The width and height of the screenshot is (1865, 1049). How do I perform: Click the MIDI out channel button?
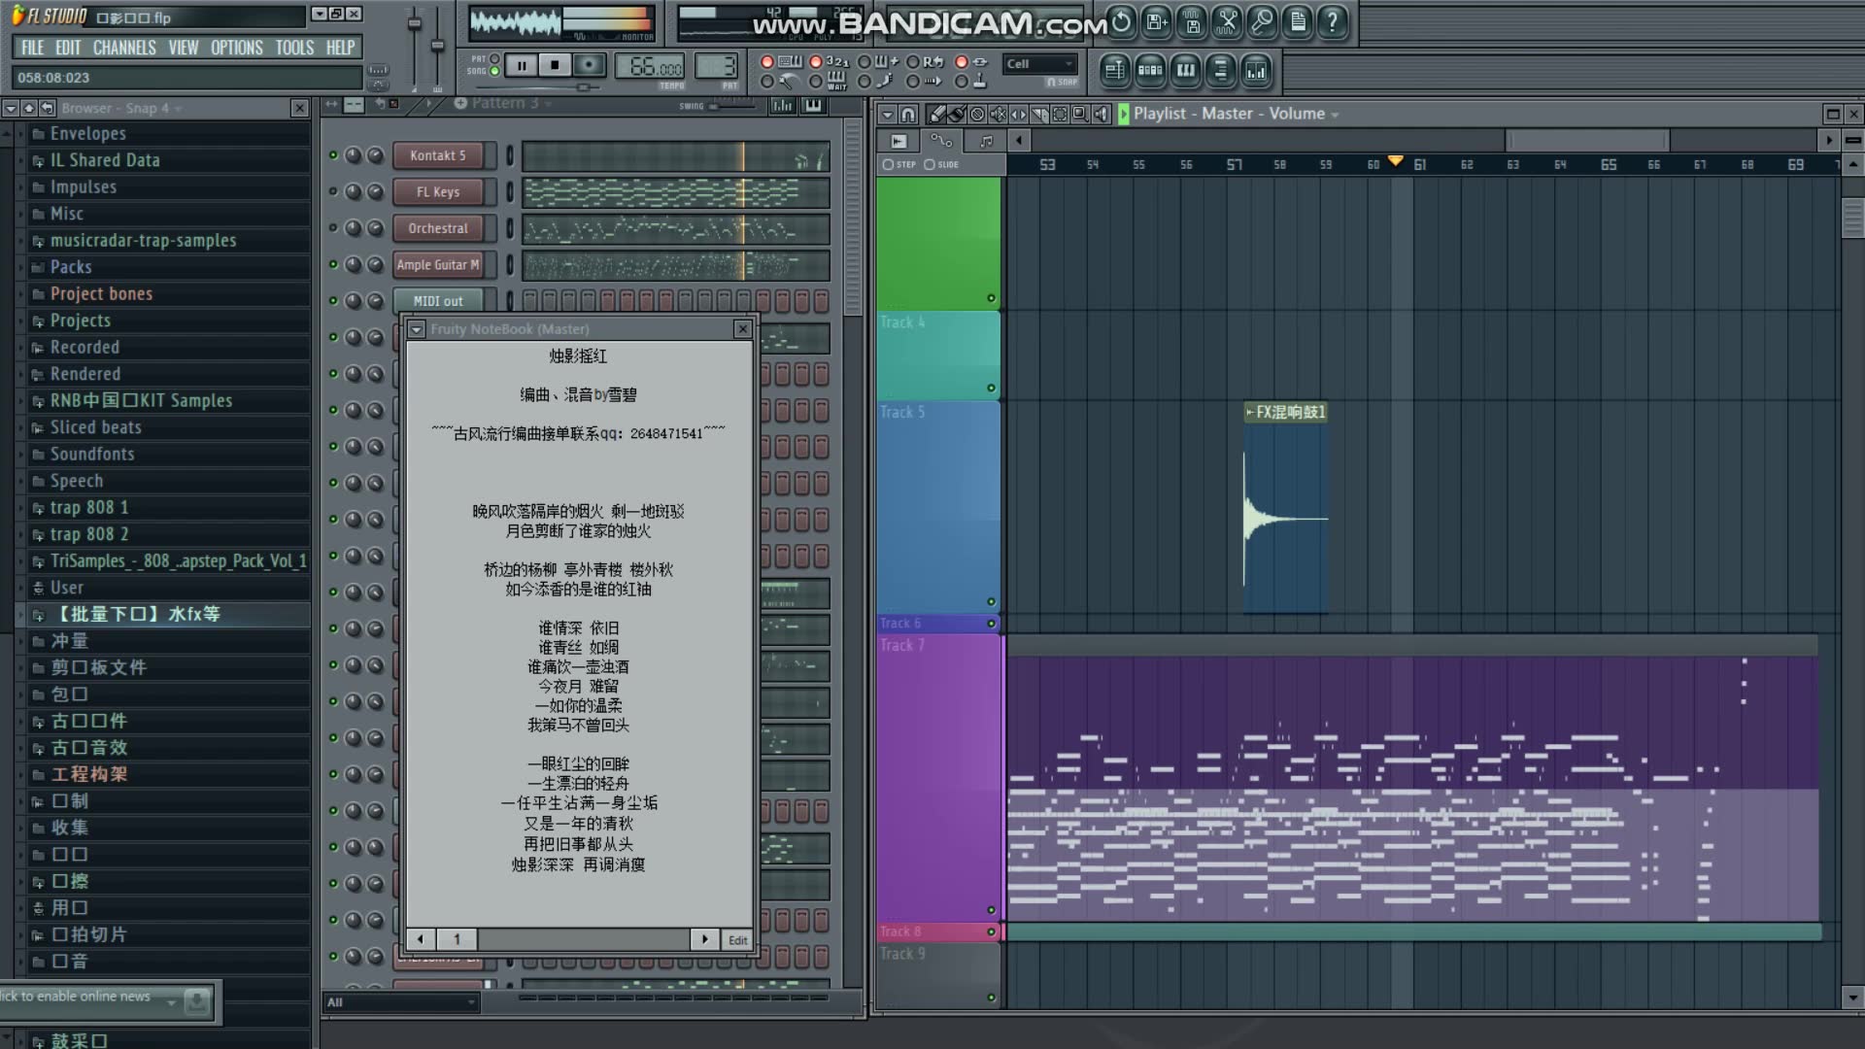[438, 301]
